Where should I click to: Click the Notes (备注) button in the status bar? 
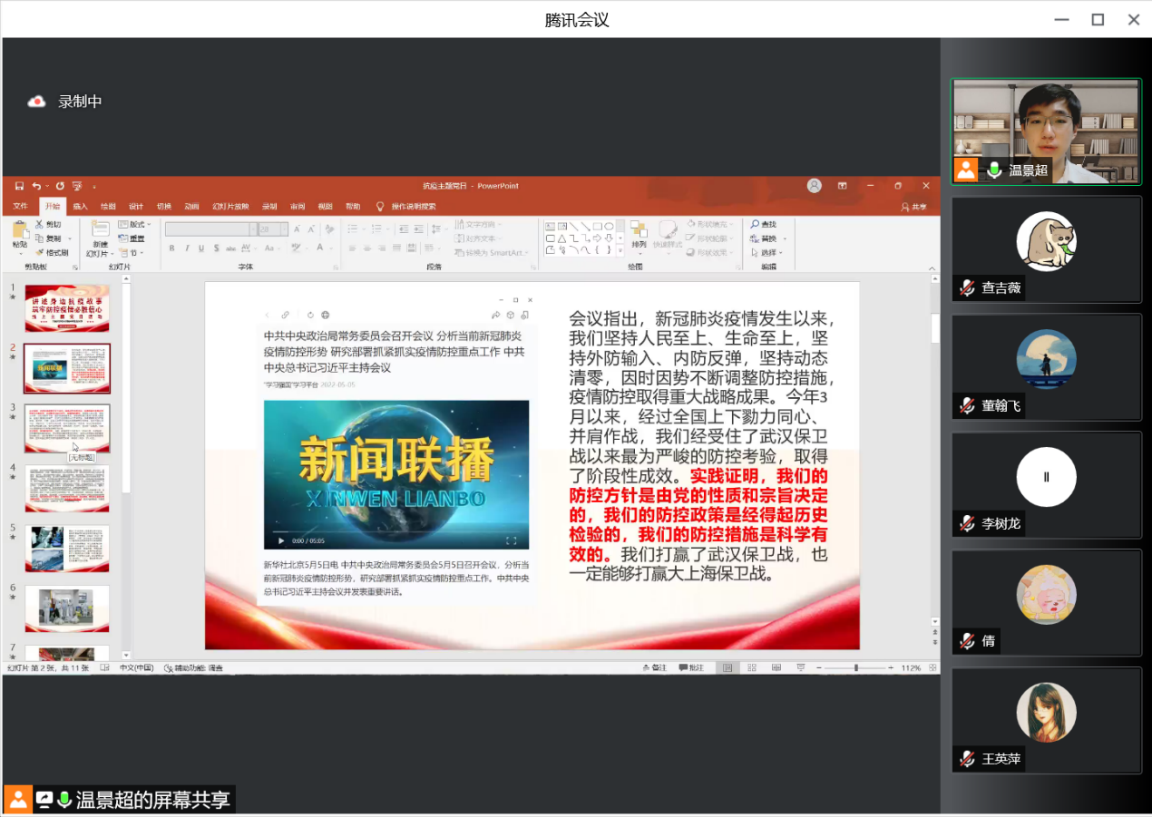[654, 667]
